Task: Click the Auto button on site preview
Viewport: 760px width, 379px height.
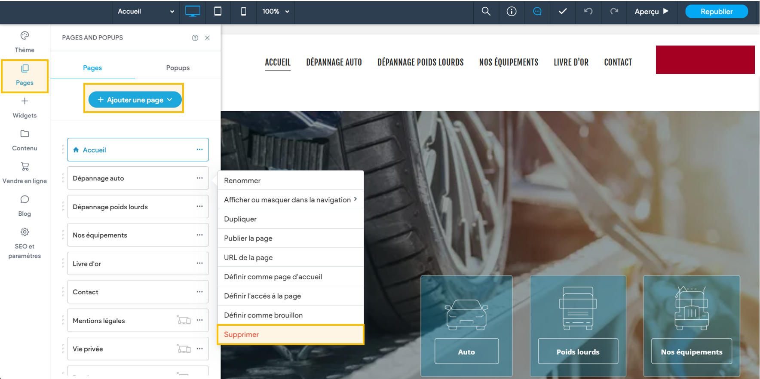Action: click(x=466, y=351)
